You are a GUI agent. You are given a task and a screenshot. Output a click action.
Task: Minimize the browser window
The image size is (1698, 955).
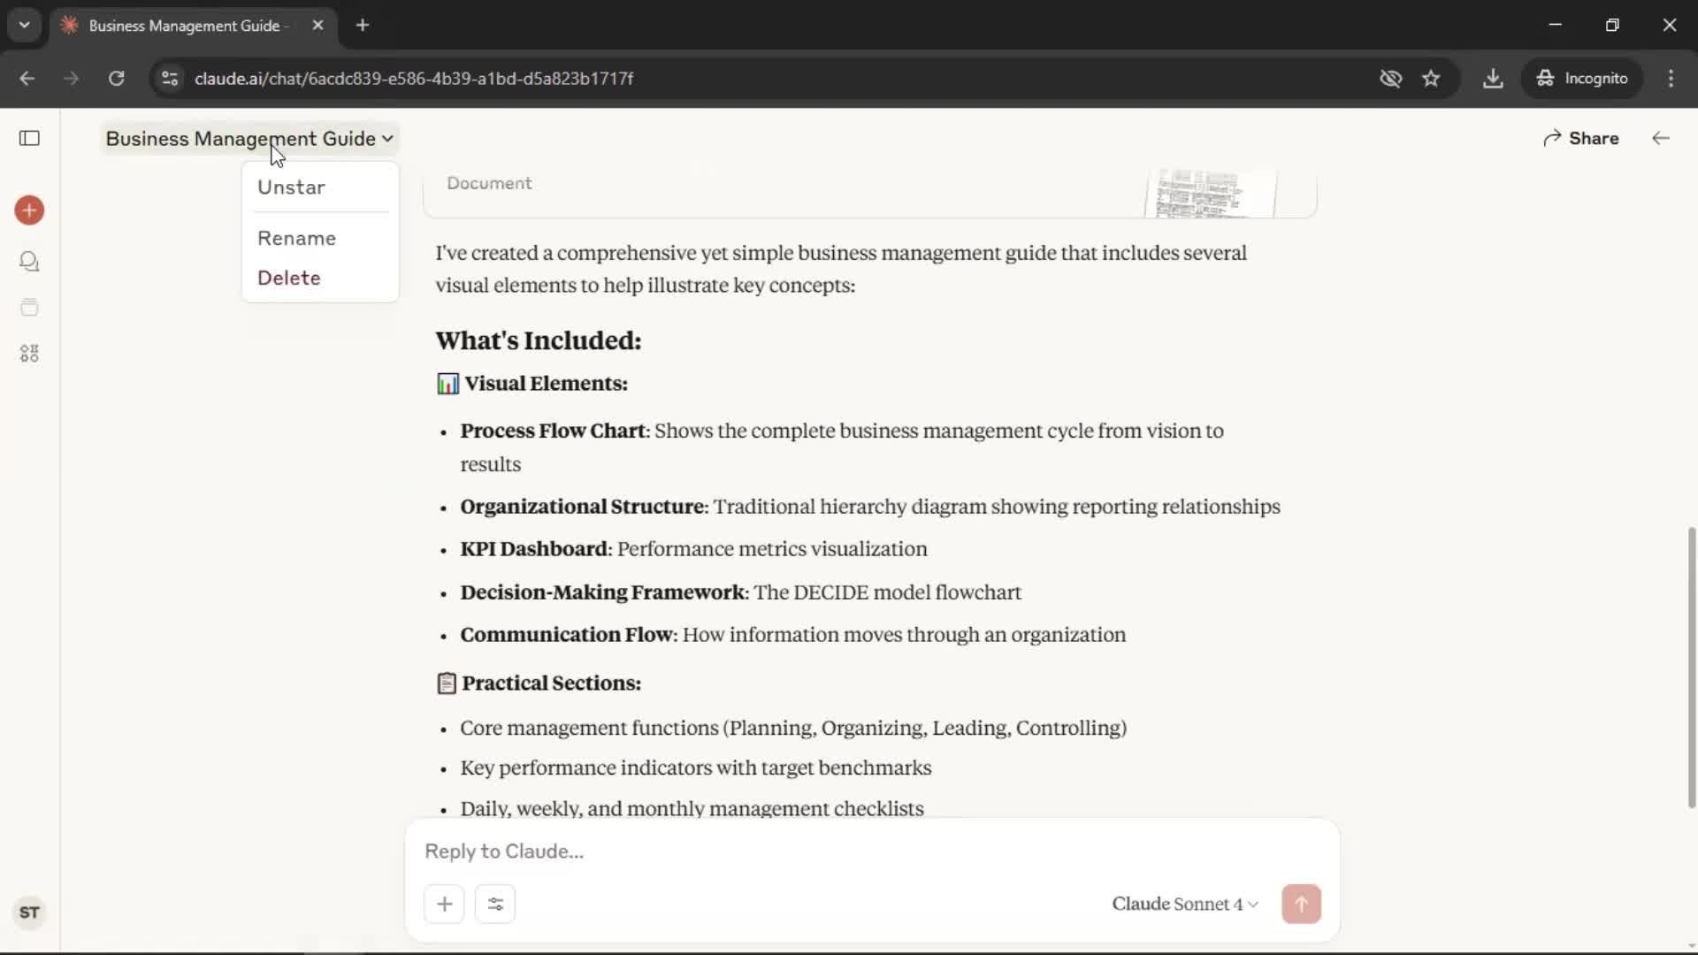click(x=1556, y=25)
